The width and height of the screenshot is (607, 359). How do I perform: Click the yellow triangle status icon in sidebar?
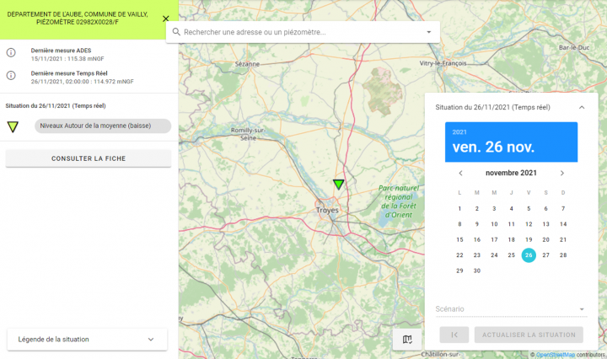13,127
